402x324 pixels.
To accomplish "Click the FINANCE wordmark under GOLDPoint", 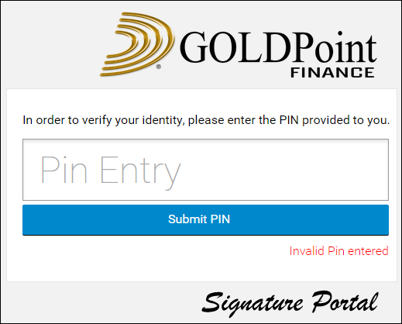I will pyautogui.click(x=332, y=72).
